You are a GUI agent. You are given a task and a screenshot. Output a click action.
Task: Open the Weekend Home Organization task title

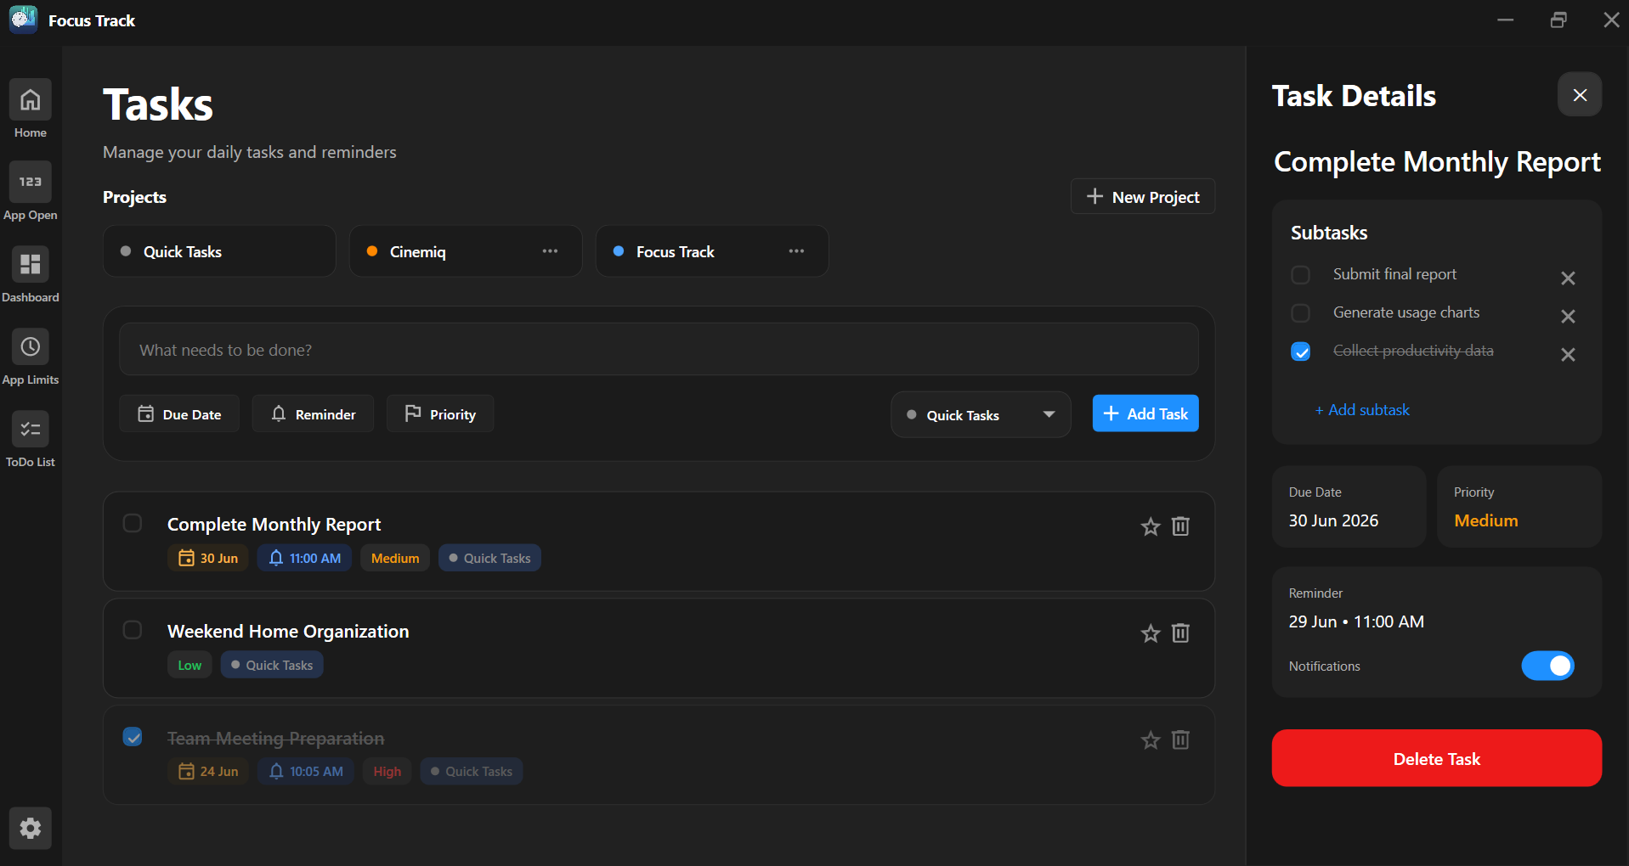(288, 632)
